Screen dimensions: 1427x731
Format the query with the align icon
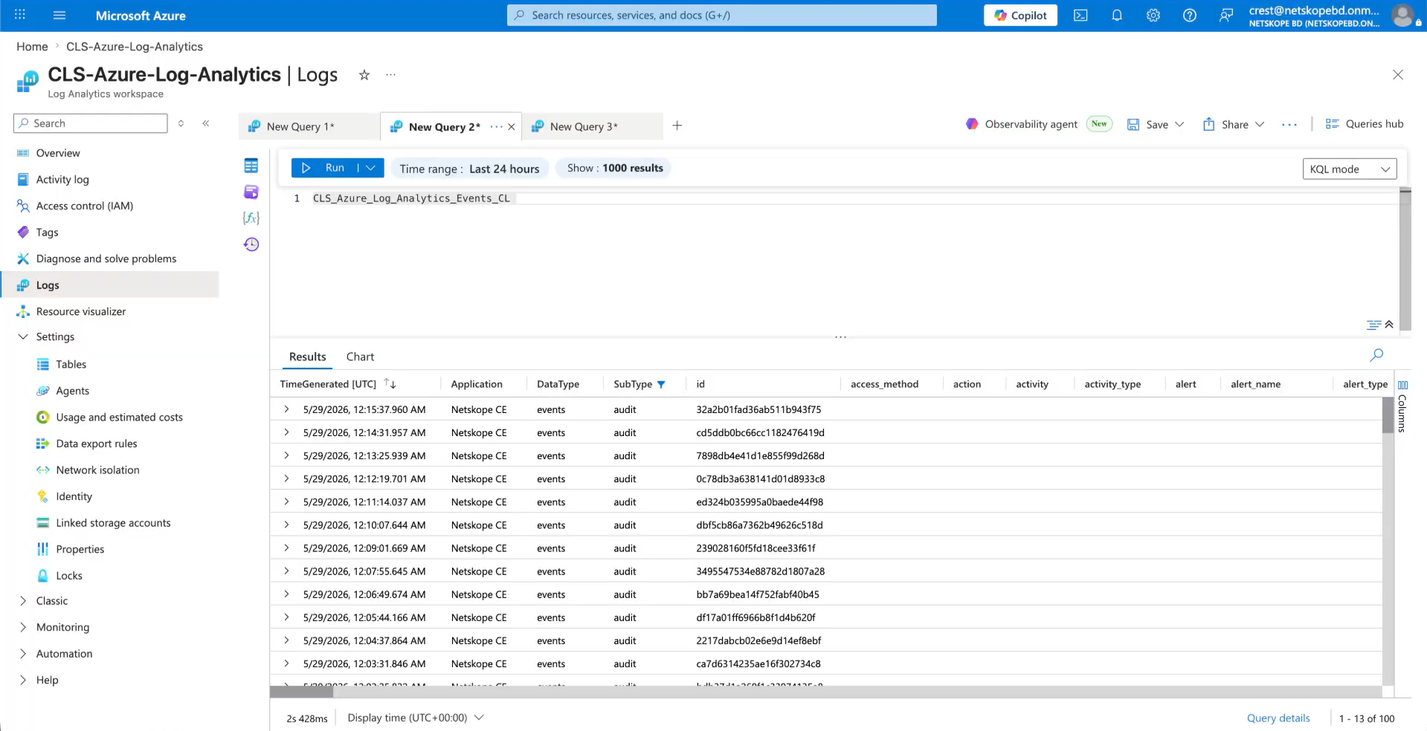pyautogui.click(x=1373, y=325)
